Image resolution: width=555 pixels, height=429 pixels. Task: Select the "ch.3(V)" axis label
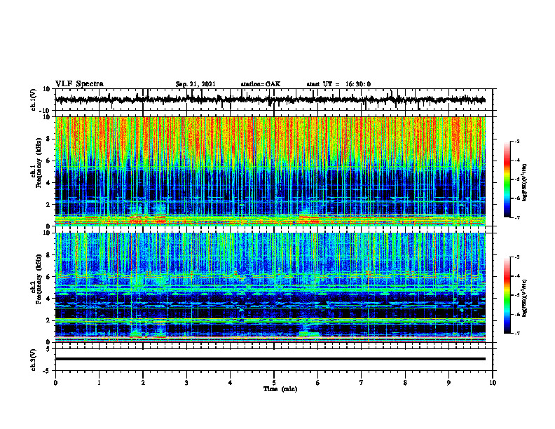pyautogui.click(x=34, y=360)
